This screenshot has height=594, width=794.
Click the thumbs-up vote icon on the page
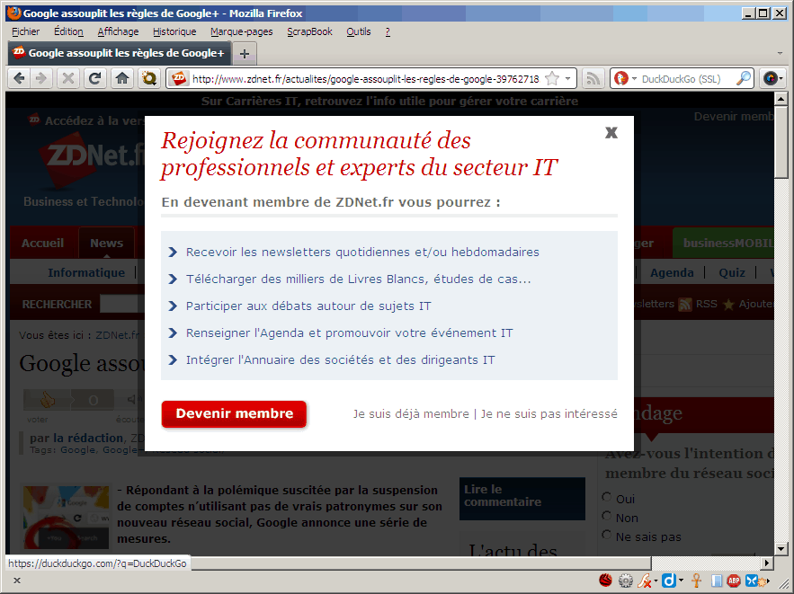(47, 400)
